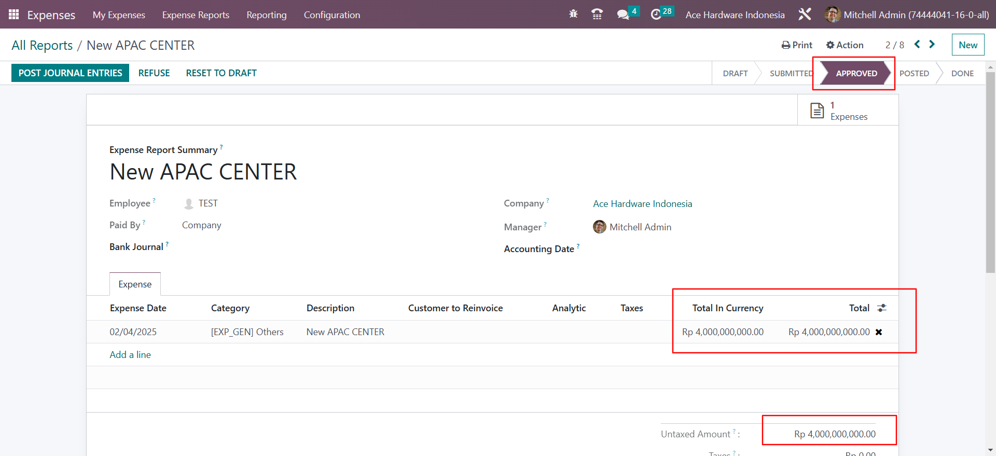
Task: Click the Refuse button
Action: pos(154,73)
